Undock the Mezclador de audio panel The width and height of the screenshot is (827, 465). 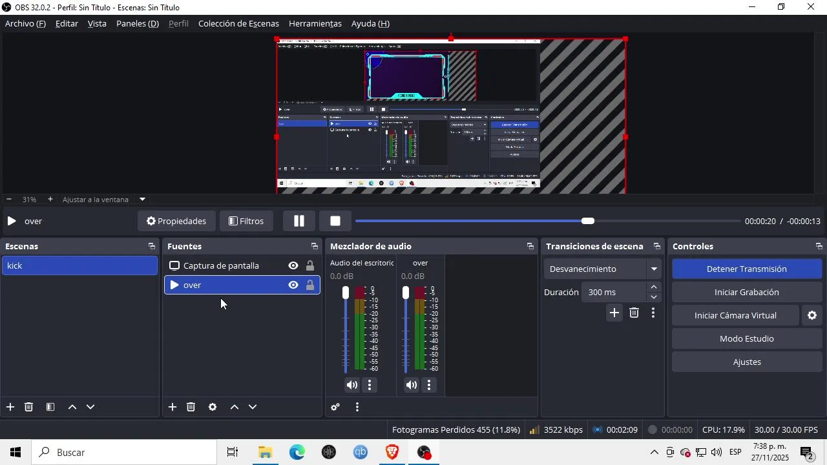pos(530,246)
